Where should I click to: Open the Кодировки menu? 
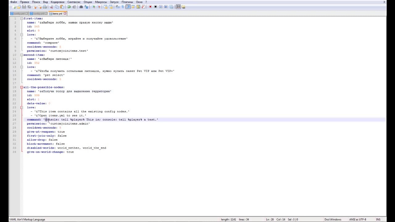point(58,2)
